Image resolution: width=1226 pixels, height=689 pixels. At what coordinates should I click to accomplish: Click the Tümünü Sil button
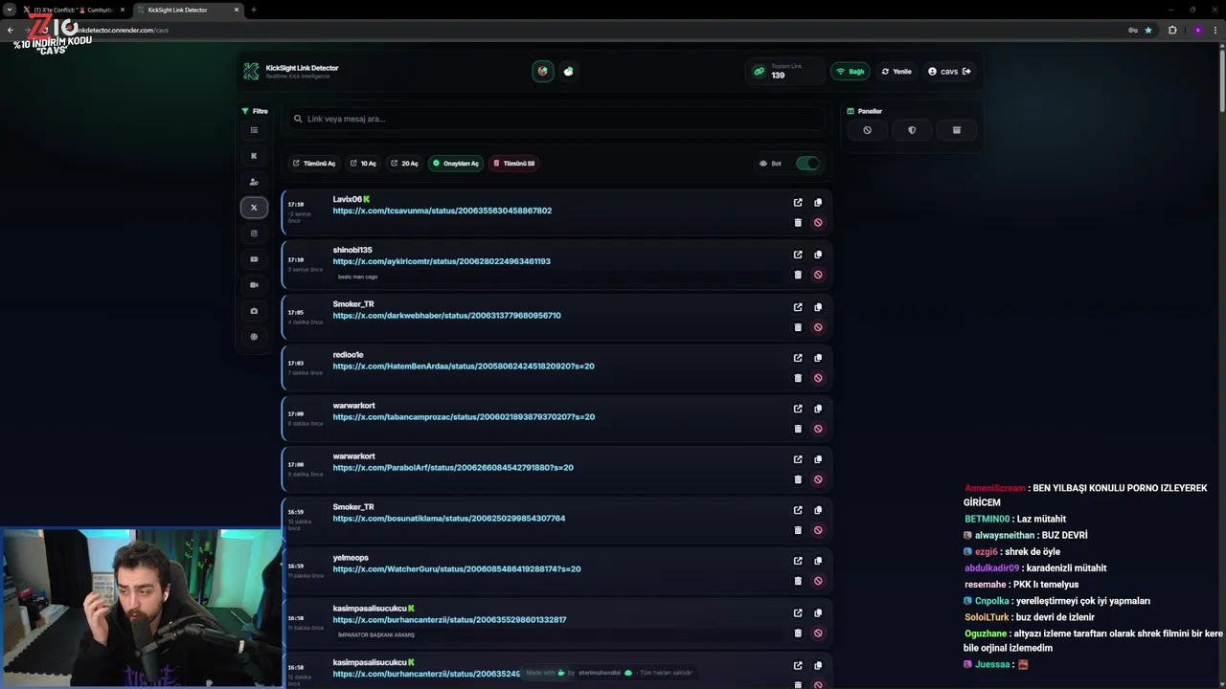click(x=513, y=164)
